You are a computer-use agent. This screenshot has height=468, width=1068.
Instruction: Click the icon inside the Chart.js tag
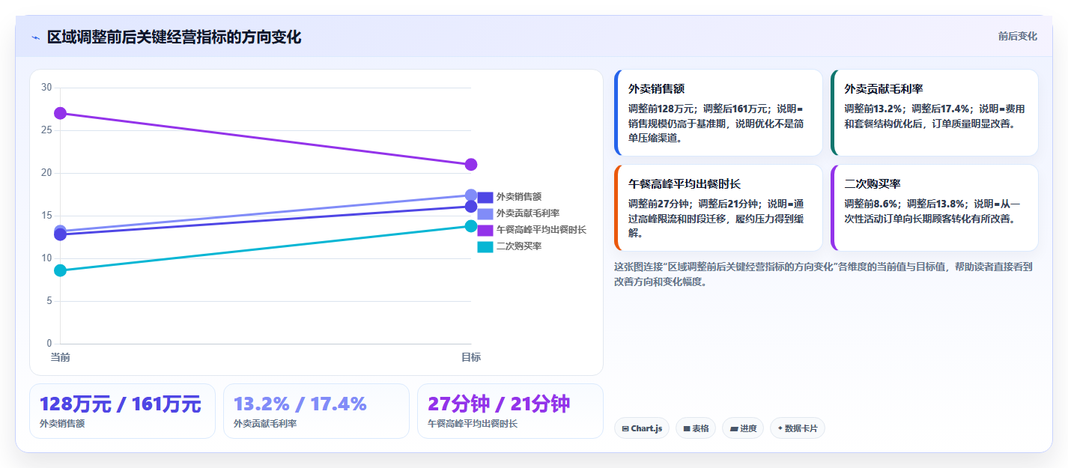625,429
